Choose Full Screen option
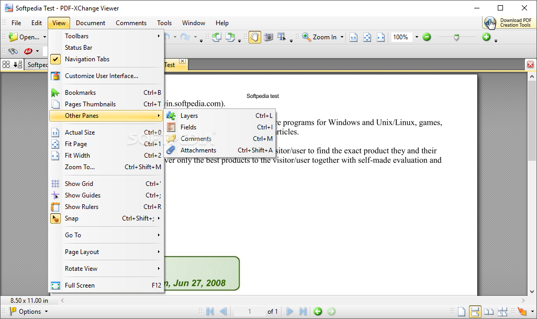The image size is (537, 319). (106, 285)
